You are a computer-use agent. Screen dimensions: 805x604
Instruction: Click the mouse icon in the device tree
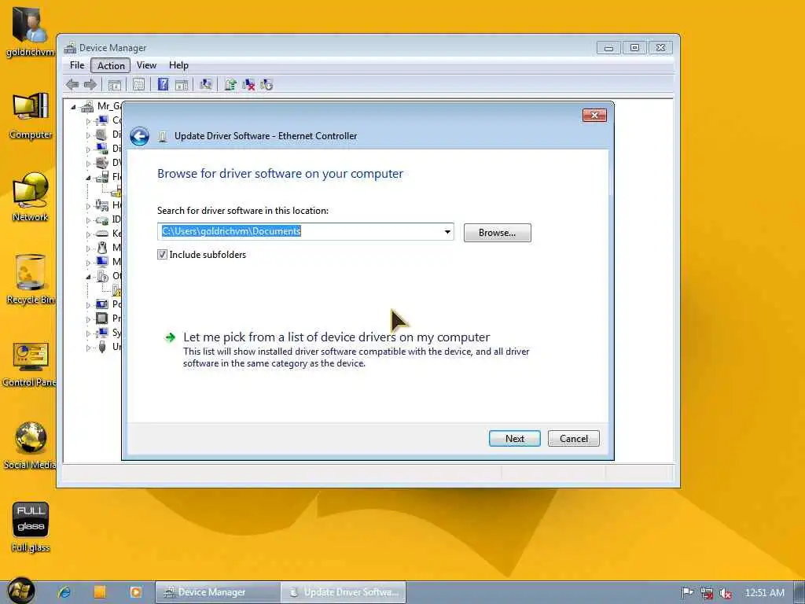[102, 248]
